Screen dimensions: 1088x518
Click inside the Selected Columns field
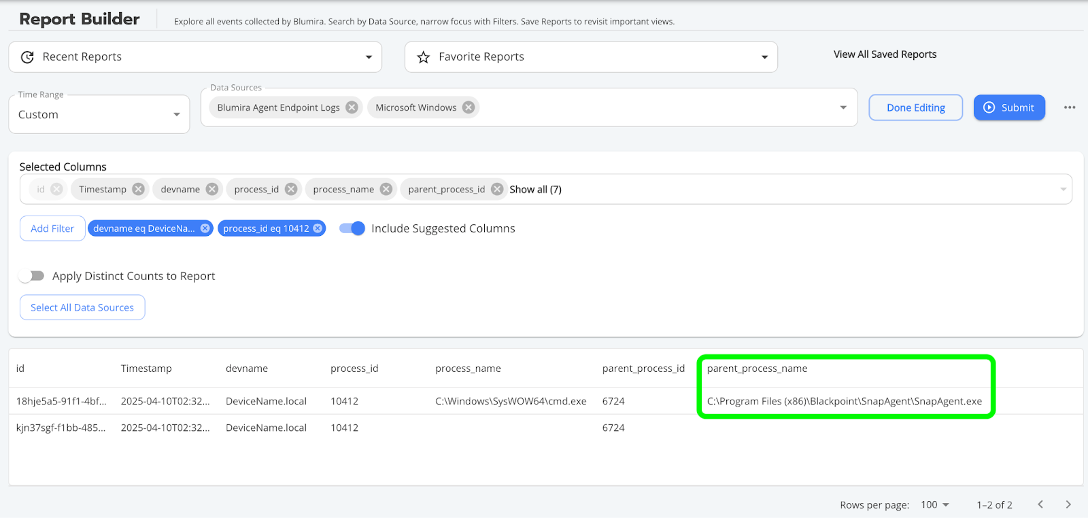click(546, 190)
